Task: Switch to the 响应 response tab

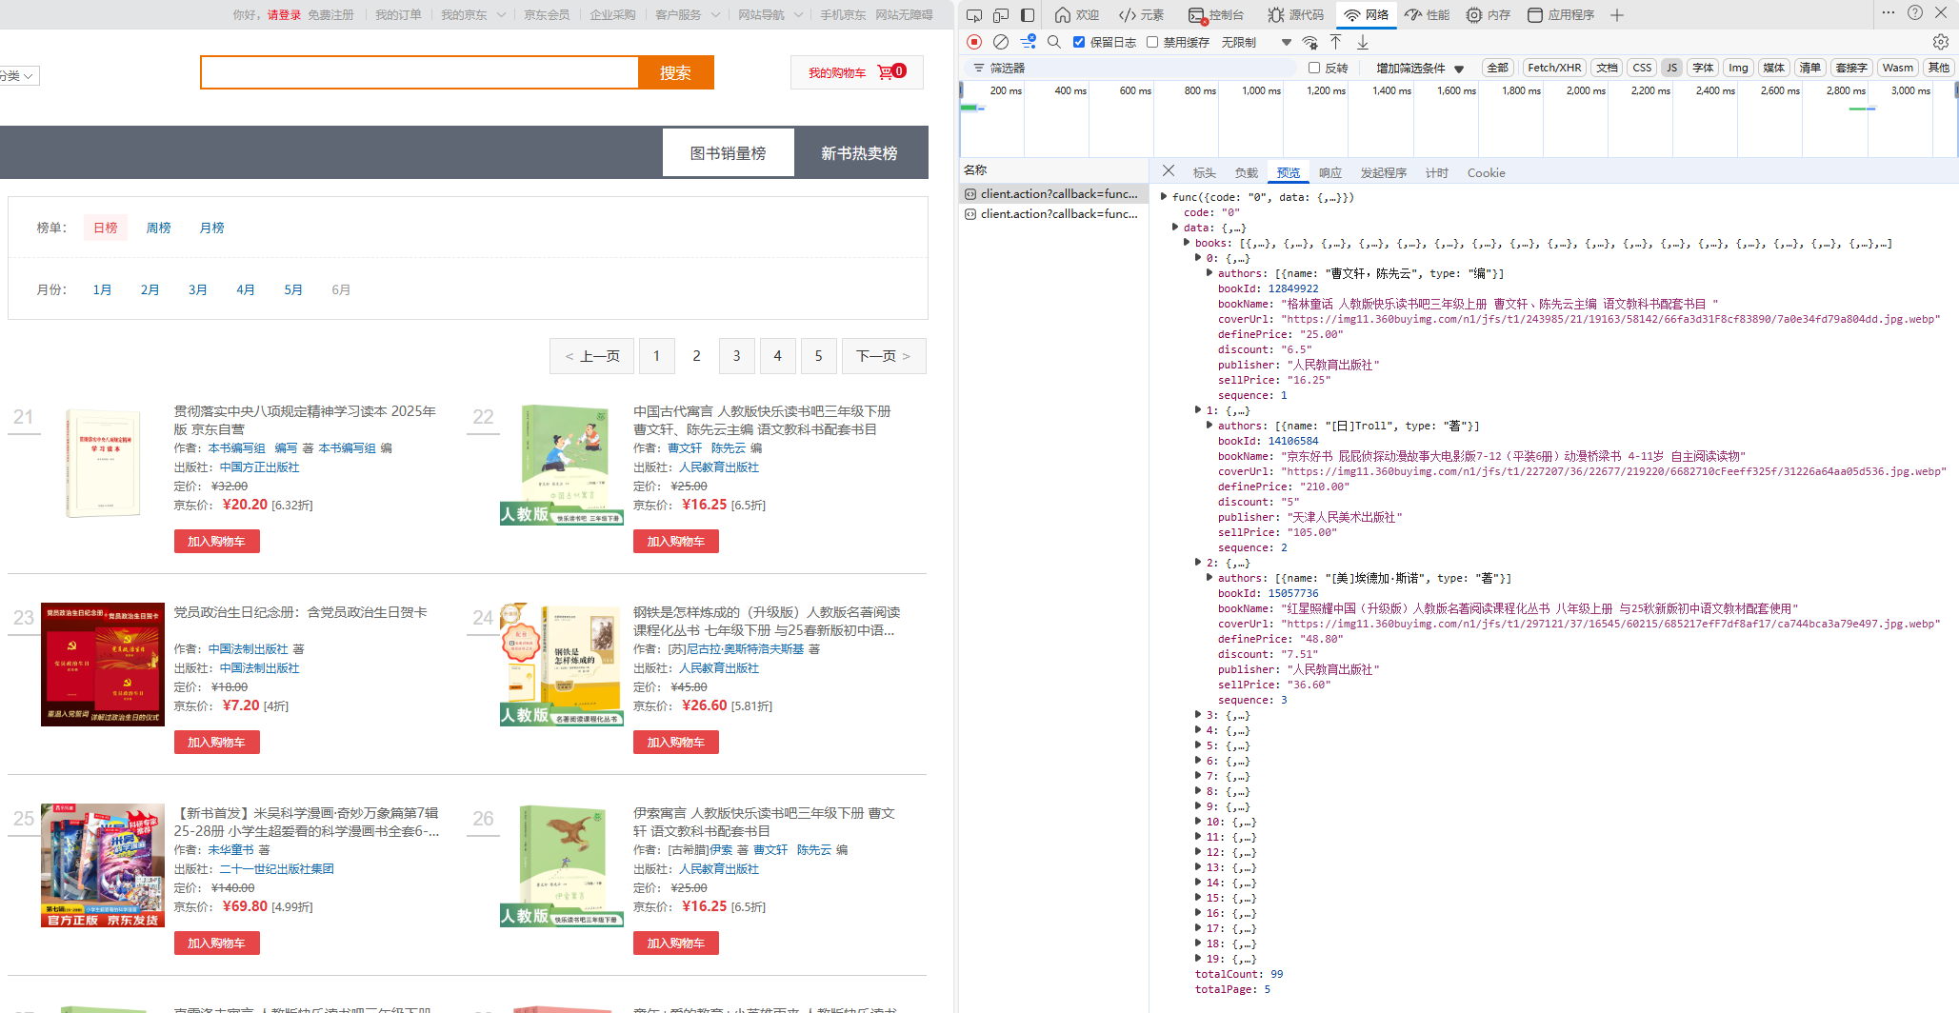Action: pyautogui.click(x=1329, y=172)
